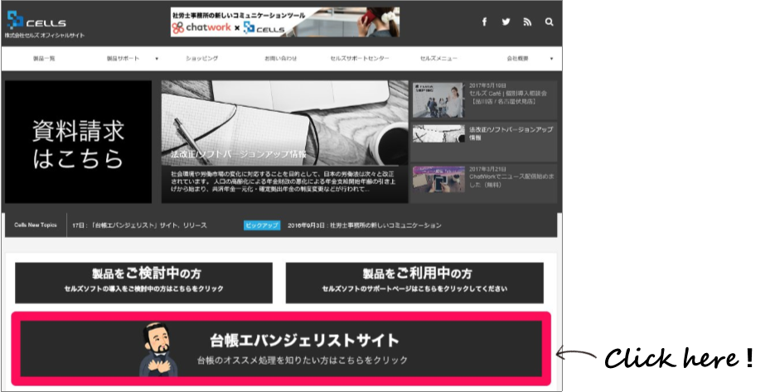The image size is (770, 392).
Task: Click the 2017年3月21日 date text
Action: coord(487,169)
